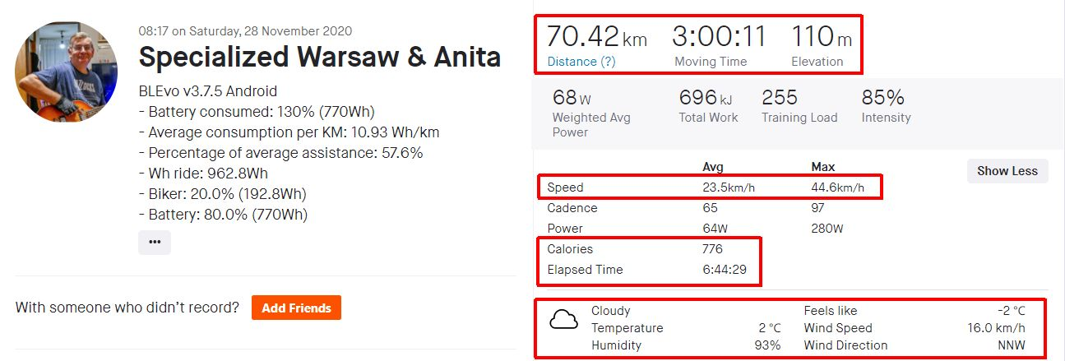Click the athlete profile photo
Image resolution: width=1065 pixels, height=361 pixels.
[66, 72]
